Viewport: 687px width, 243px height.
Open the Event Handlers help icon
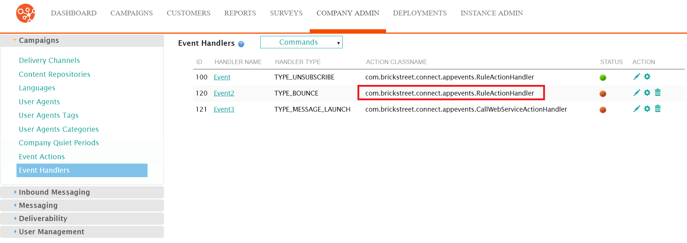(x=241, y=44)
